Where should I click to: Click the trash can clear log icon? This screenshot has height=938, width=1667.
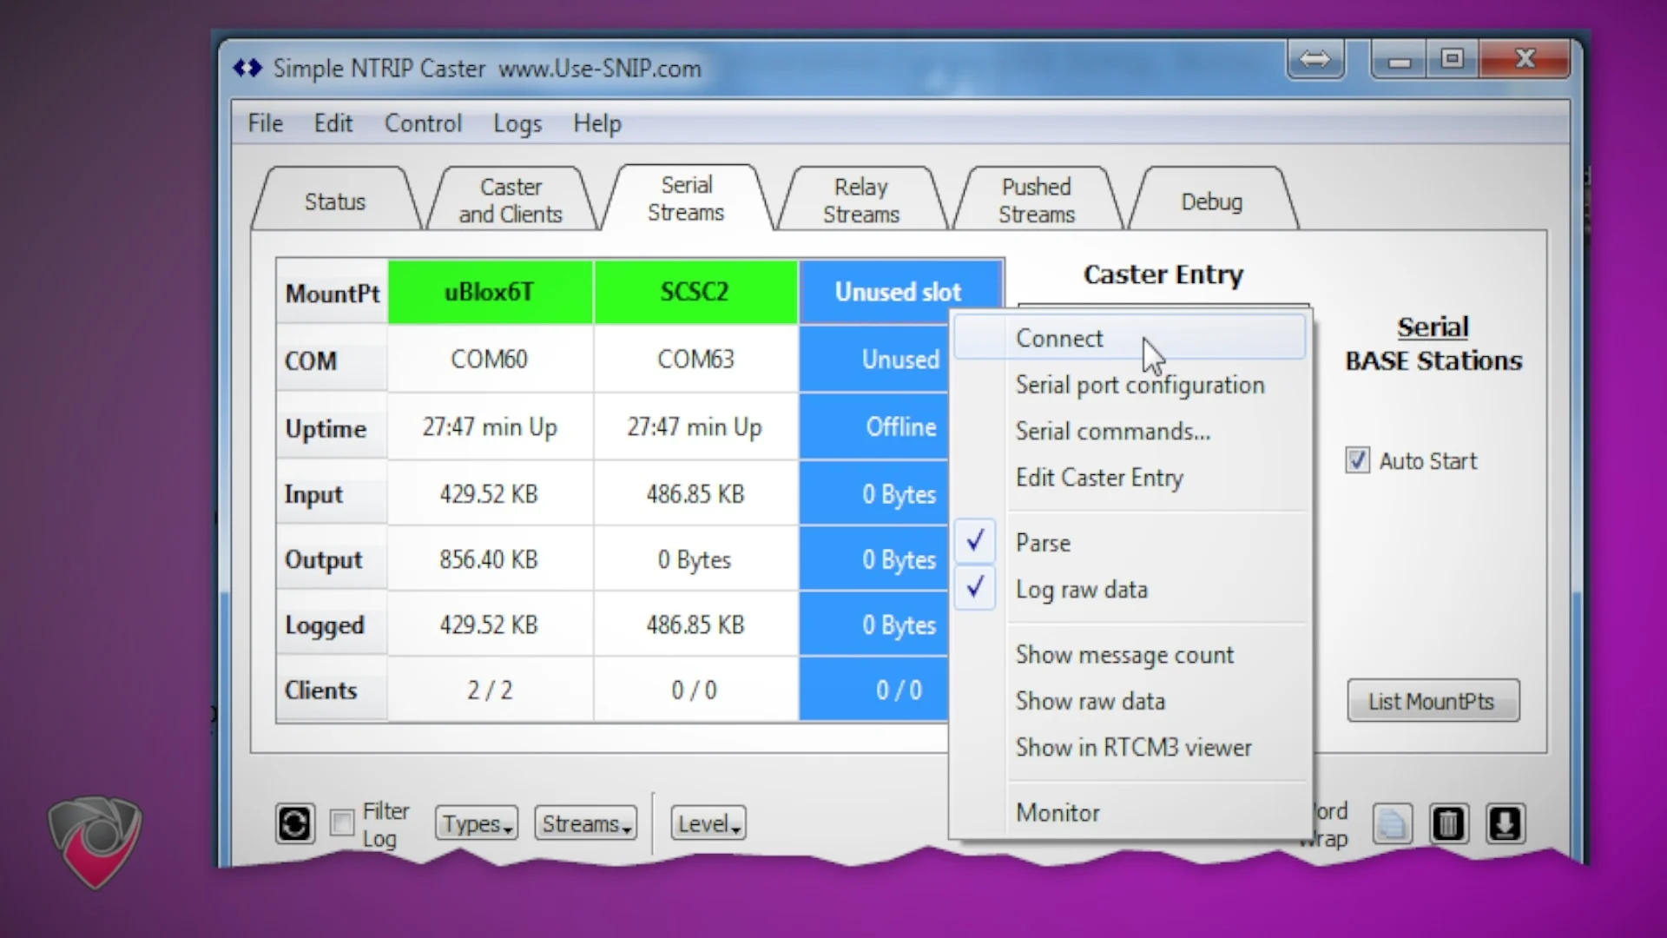[1447, 823]
